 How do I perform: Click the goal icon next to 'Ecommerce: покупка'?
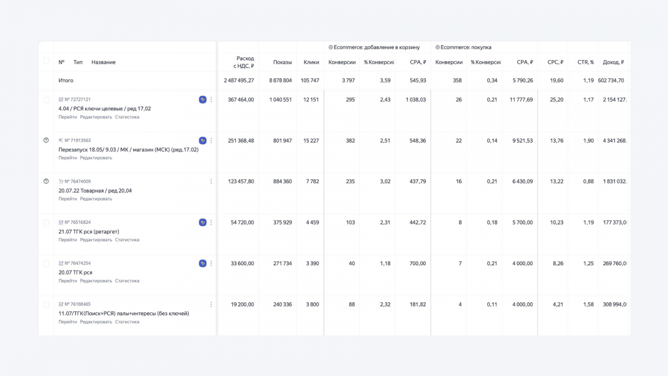pos(438,47)
